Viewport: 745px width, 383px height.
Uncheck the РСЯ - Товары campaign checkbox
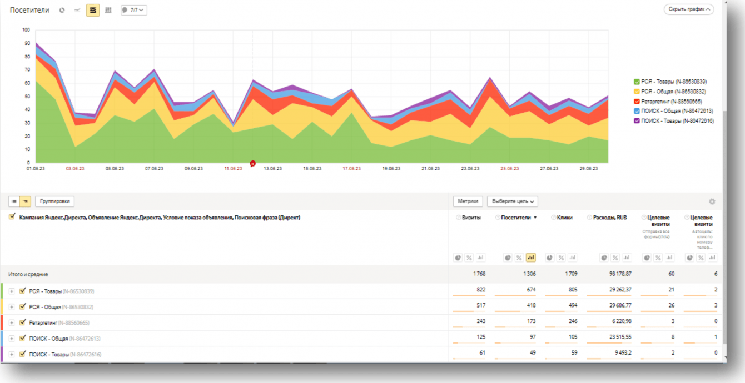click(x=23, y=291)
